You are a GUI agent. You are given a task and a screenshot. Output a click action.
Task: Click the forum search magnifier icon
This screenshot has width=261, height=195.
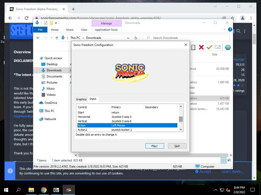238,31
